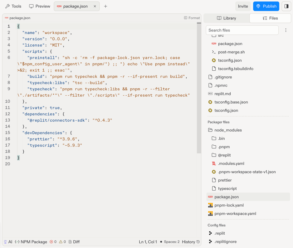This screenshot has width=293, height=248.
Task: Open post-merge.sh file
Action: tap(231, 52)
